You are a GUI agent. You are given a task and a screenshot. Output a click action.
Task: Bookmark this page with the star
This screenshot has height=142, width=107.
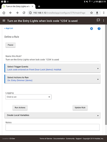pyautogui.click(x=92, y=13)
